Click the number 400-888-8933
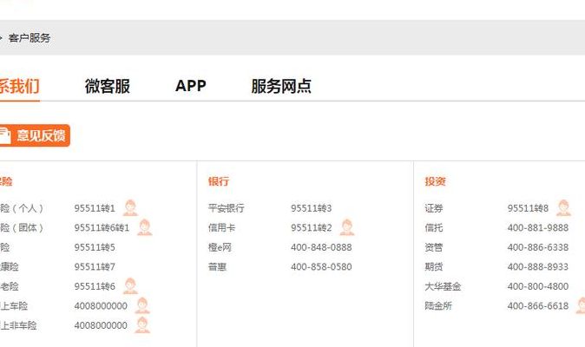The height and width of the screenshot is (347, 585). point(538,267)
